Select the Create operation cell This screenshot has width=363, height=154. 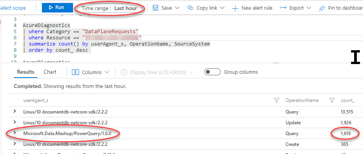point(292,144)
